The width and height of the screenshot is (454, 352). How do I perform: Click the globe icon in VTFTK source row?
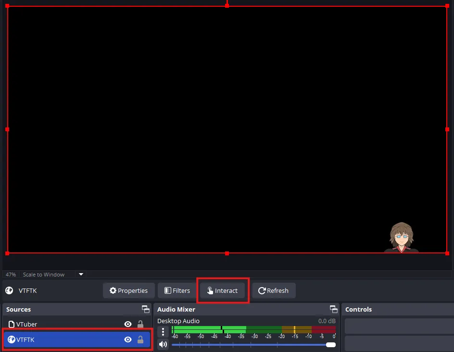pyautogui.click(x=12, y=339)
